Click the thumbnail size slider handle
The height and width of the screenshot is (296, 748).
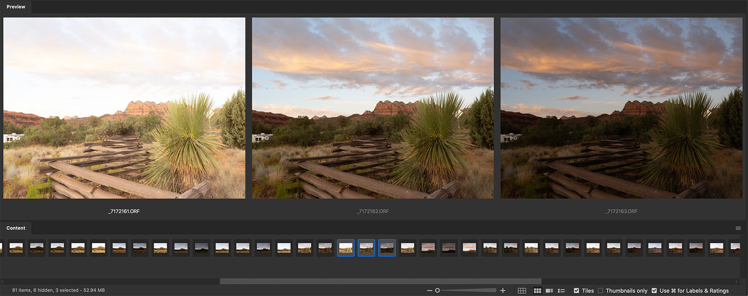(438, 290)
